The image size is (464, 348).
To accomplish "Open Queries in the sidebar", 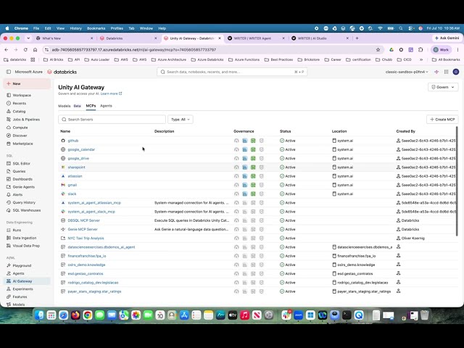I will click(19, 171).
